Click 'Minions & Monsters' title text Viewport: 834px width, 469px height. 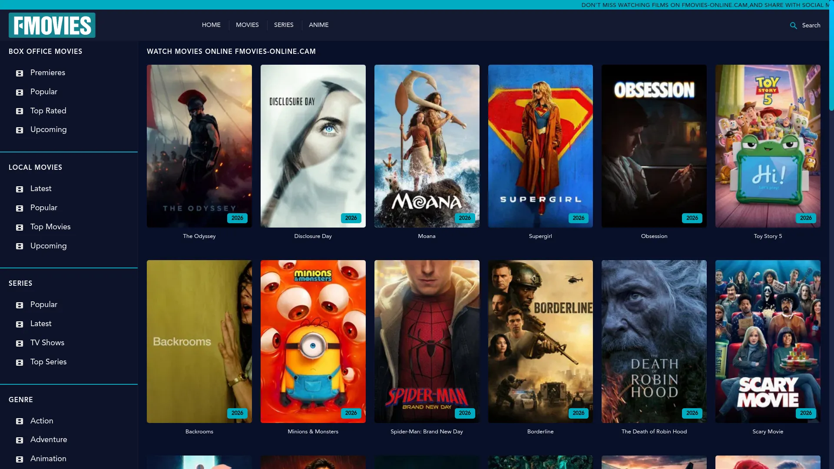(x=313, y=432)
